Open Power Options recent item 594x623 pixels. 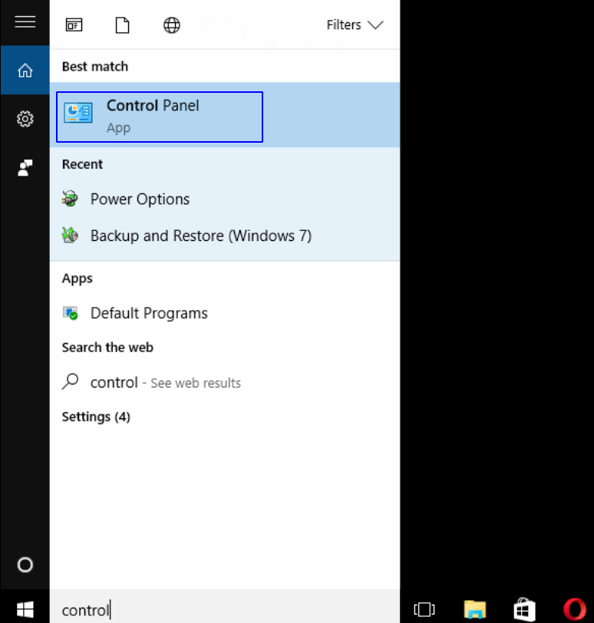225,199
